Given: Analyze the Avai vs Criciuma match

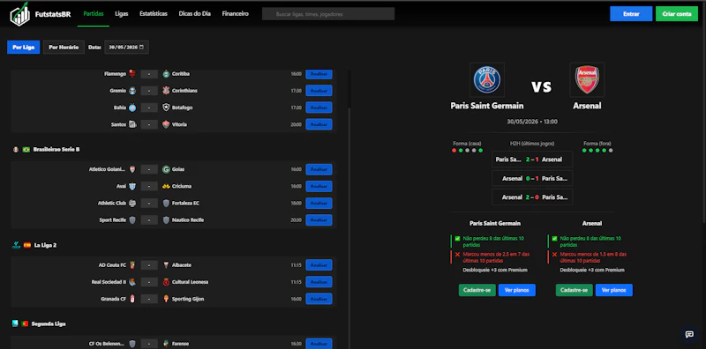Looking at the screenshot, I should tap(319, 186).
